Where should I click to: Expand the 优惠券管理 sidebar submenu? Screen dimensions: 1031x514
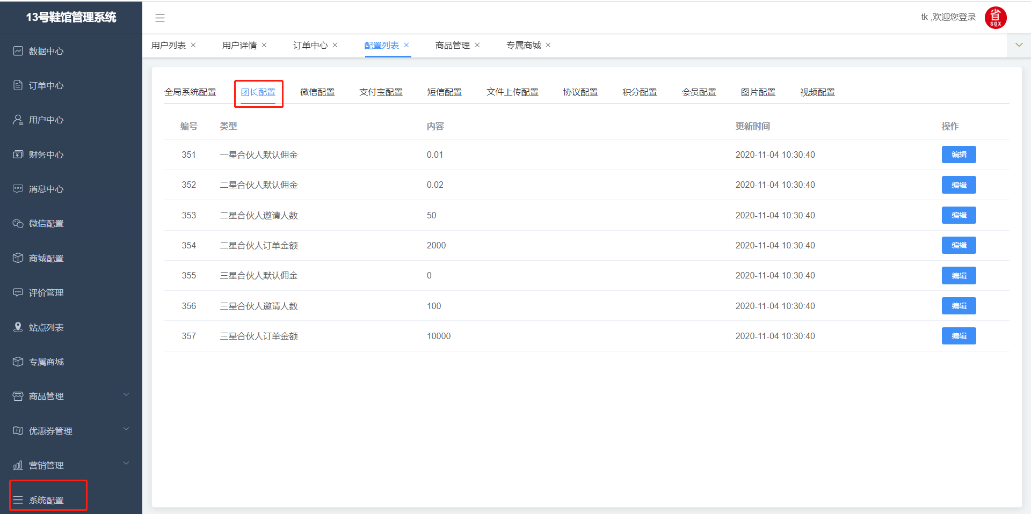pos(126,430)
